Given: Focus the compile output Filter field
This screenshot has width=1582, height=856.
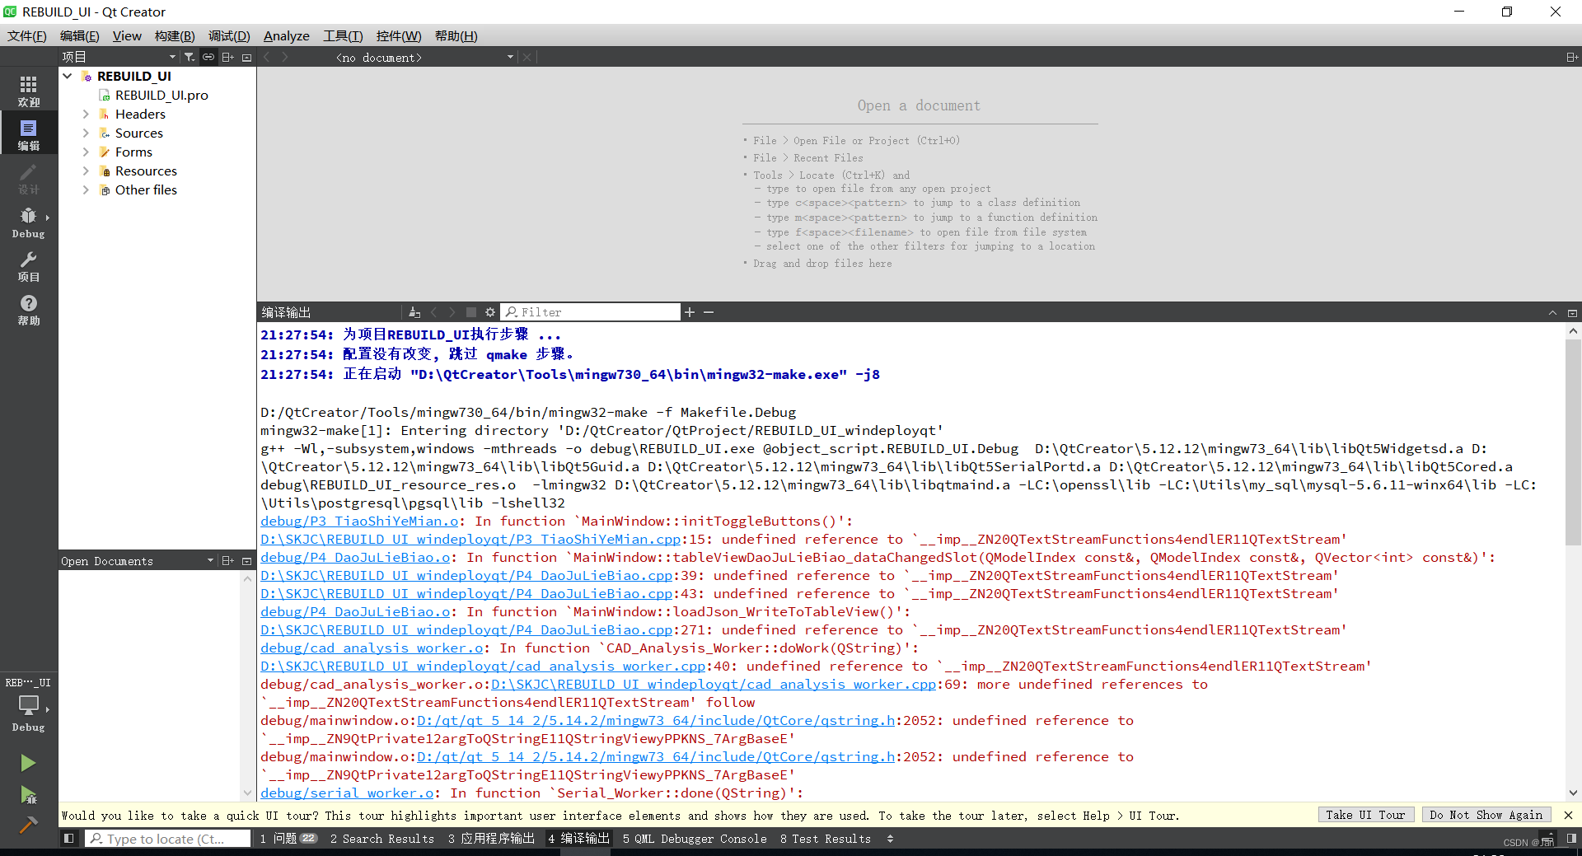Looking at the screenshot, I should tap(591, 312).
